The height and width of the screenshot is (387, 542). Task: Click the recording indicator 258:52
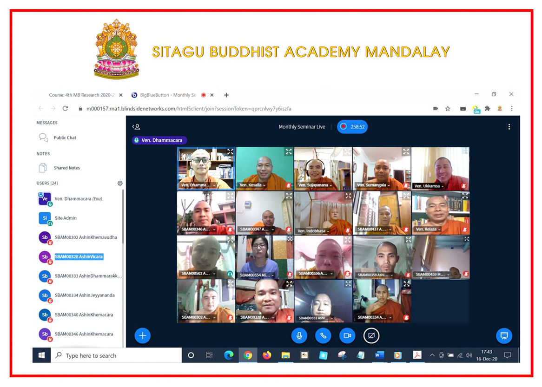[352, 127]
